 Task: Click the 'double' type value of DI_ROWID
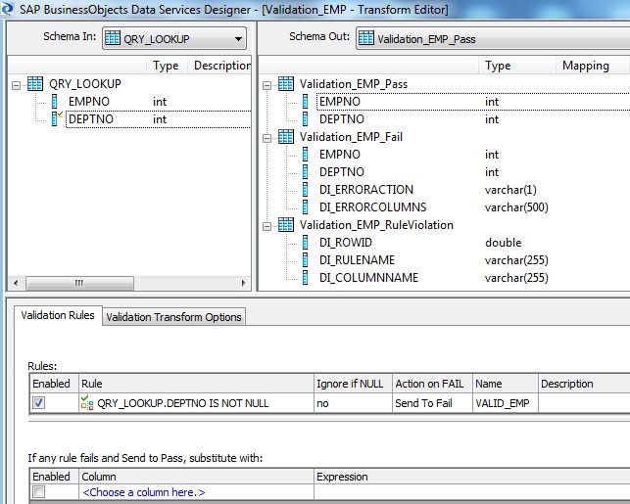tap(503, 243)
